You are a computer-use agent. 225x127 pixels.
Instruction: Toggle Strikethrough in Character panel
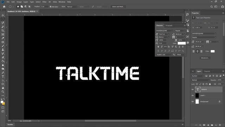click(x=183, y=47)
